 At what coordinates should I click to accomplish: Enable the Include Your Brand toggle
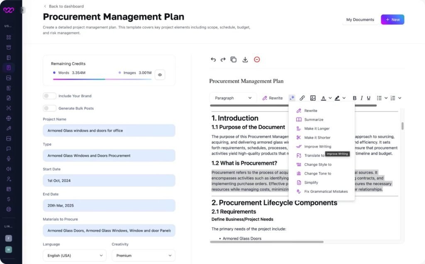(x=49, y=96)
